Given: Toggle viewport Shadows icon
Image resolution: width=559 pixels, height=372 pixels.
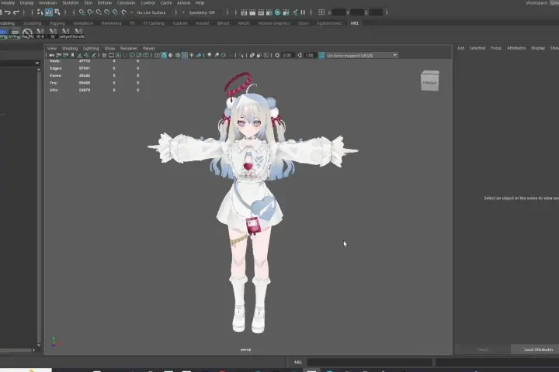Looking at the screenshot, I should 199,55.
